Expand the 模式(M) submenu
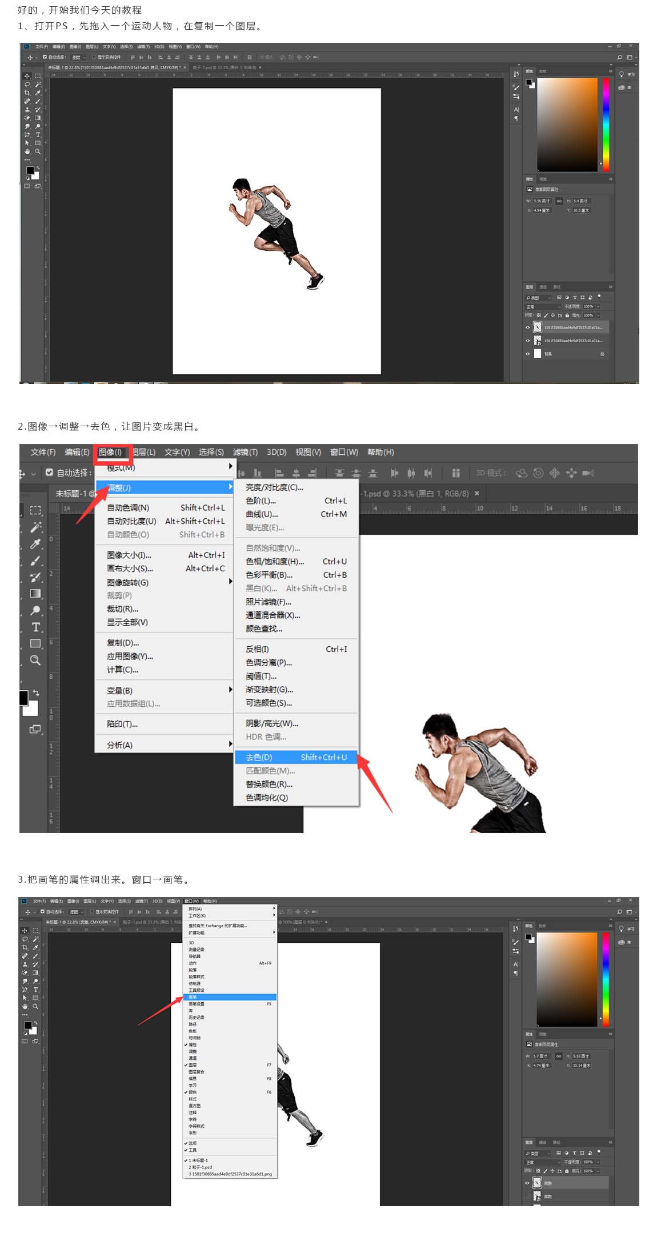Screen dimensions: 657x1241 click(230, 467)
